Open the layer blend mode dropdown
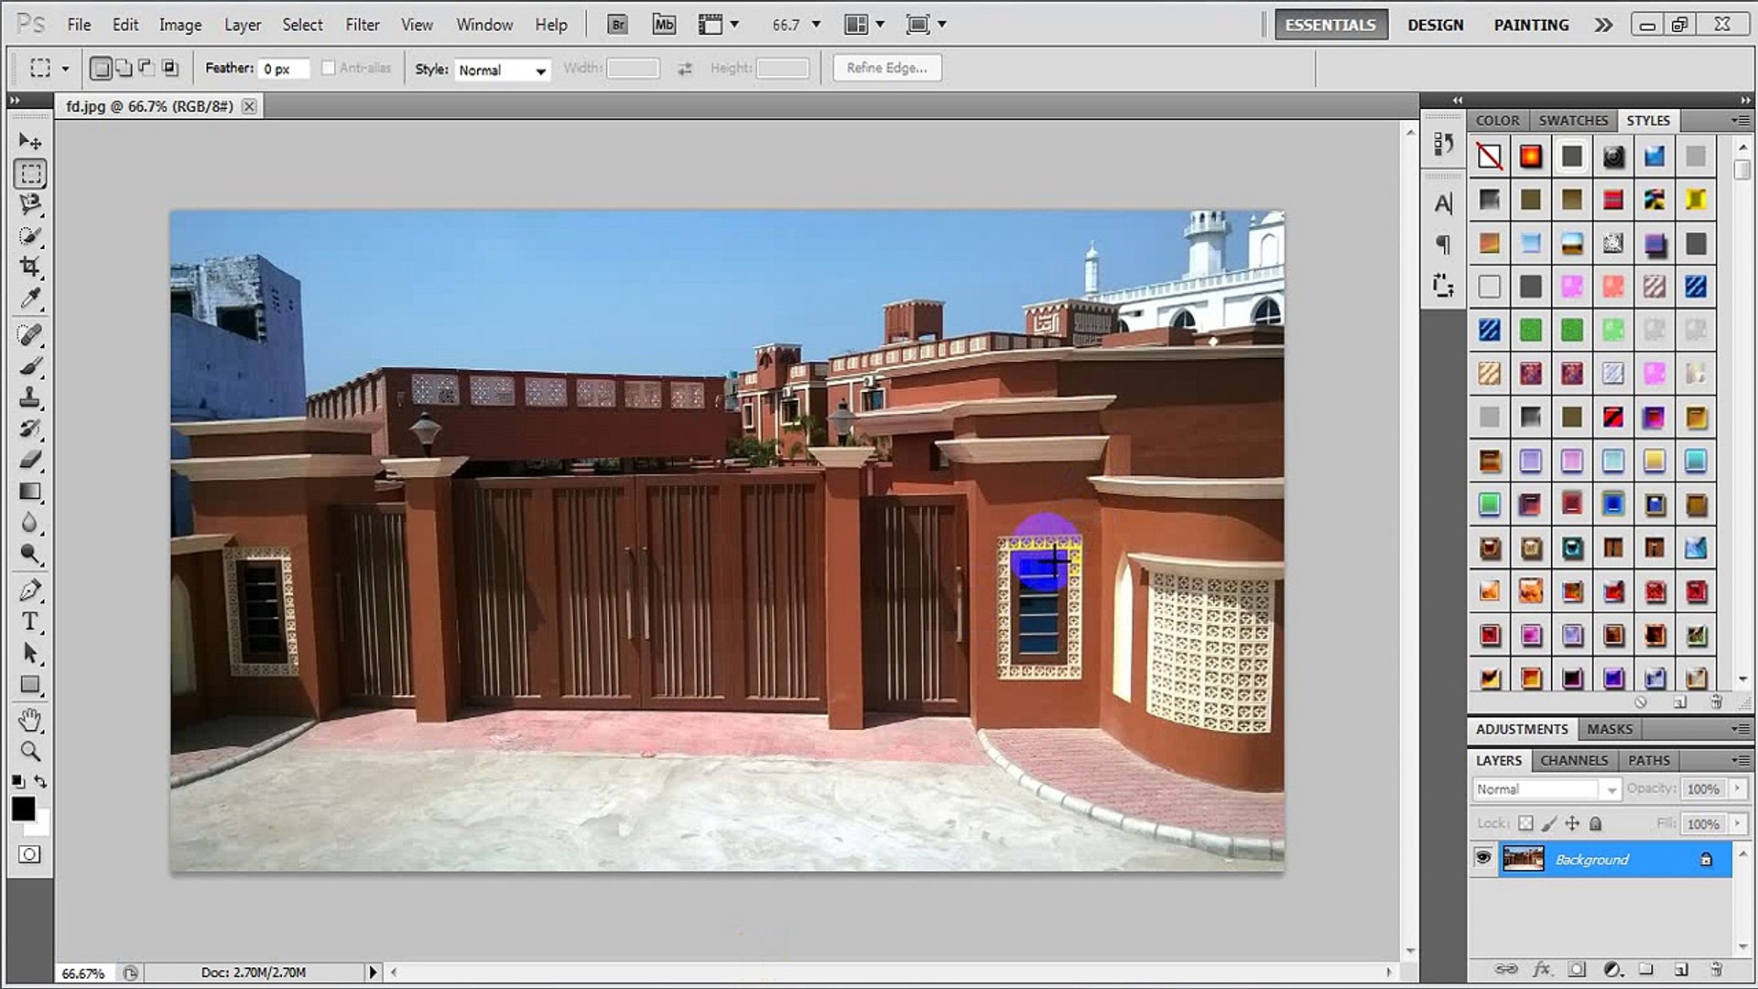Screen dimensions: 1758x989 [1546, 789]
